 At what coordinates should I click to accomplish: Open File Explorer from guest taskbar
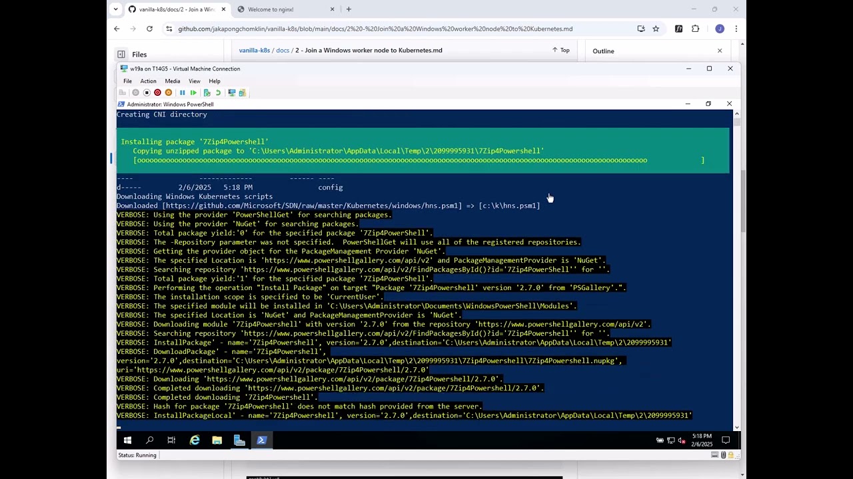click(217, 440)
